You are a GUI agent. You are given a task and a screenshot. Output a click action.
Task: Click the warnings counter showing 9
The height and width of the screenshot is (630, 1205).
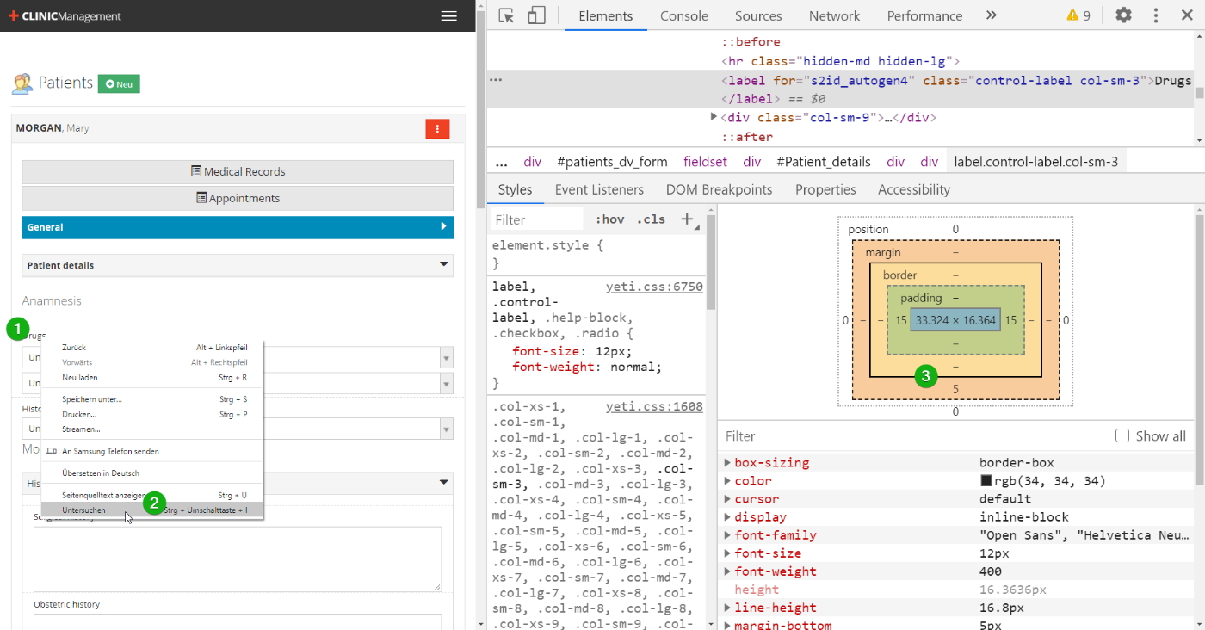point(1078,15)
